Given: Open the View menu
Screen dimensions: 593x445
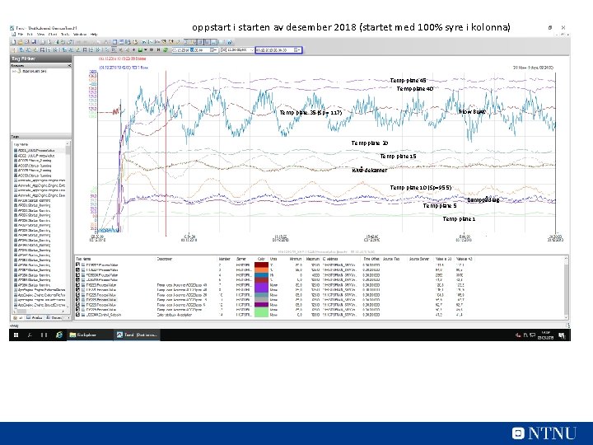Looking at the screenshot, I should click(41, 34).
